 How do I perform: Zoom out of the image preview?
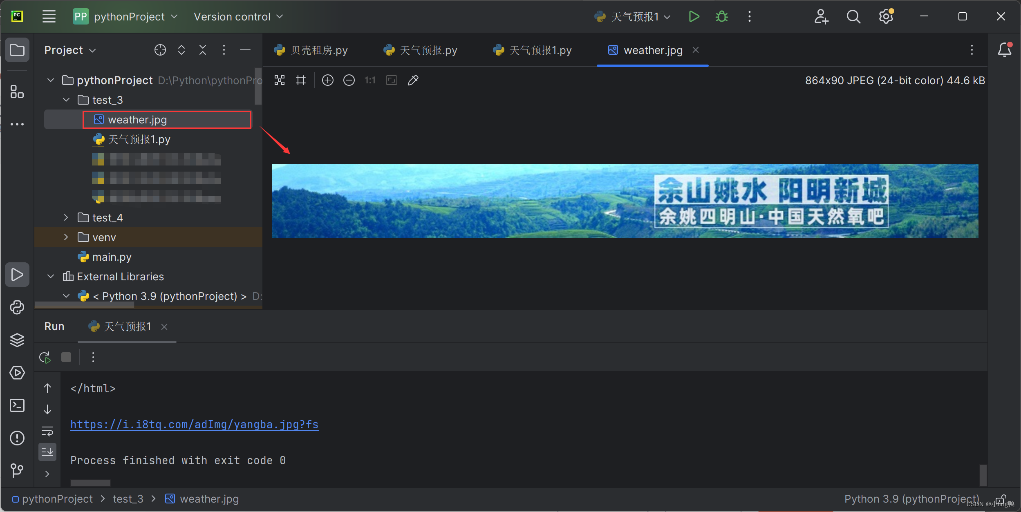(349, 80)
